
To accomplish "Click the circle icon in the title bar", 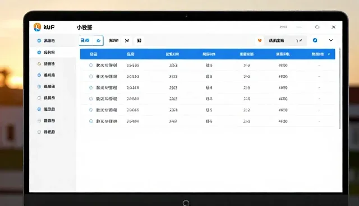I will click(x=317, y=27).
